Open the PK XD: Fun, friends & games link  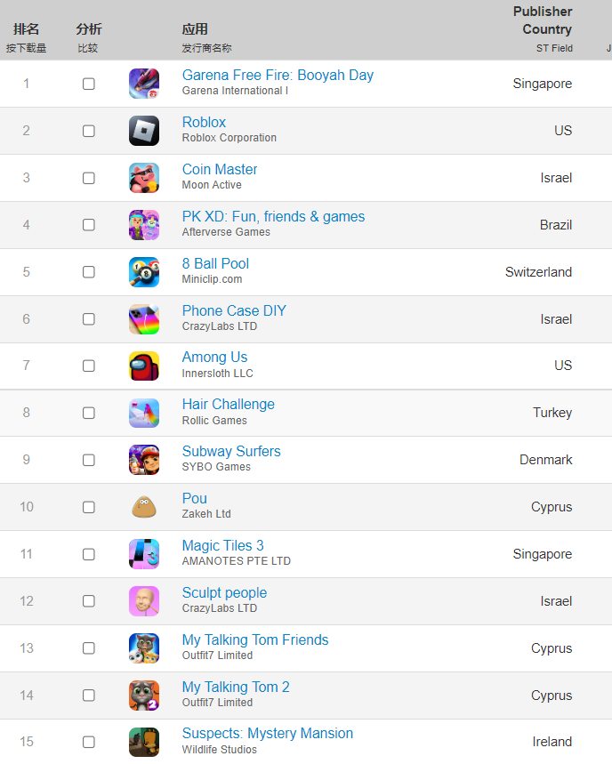click(x=273, y=217)
